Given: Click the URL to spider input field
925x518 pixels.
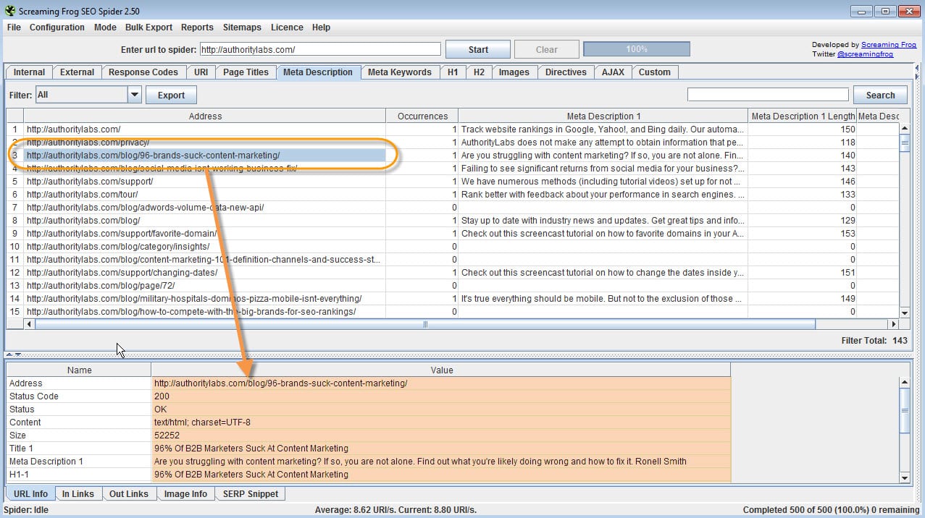Looking at the screenshot, I should click(x=320, y=49).
